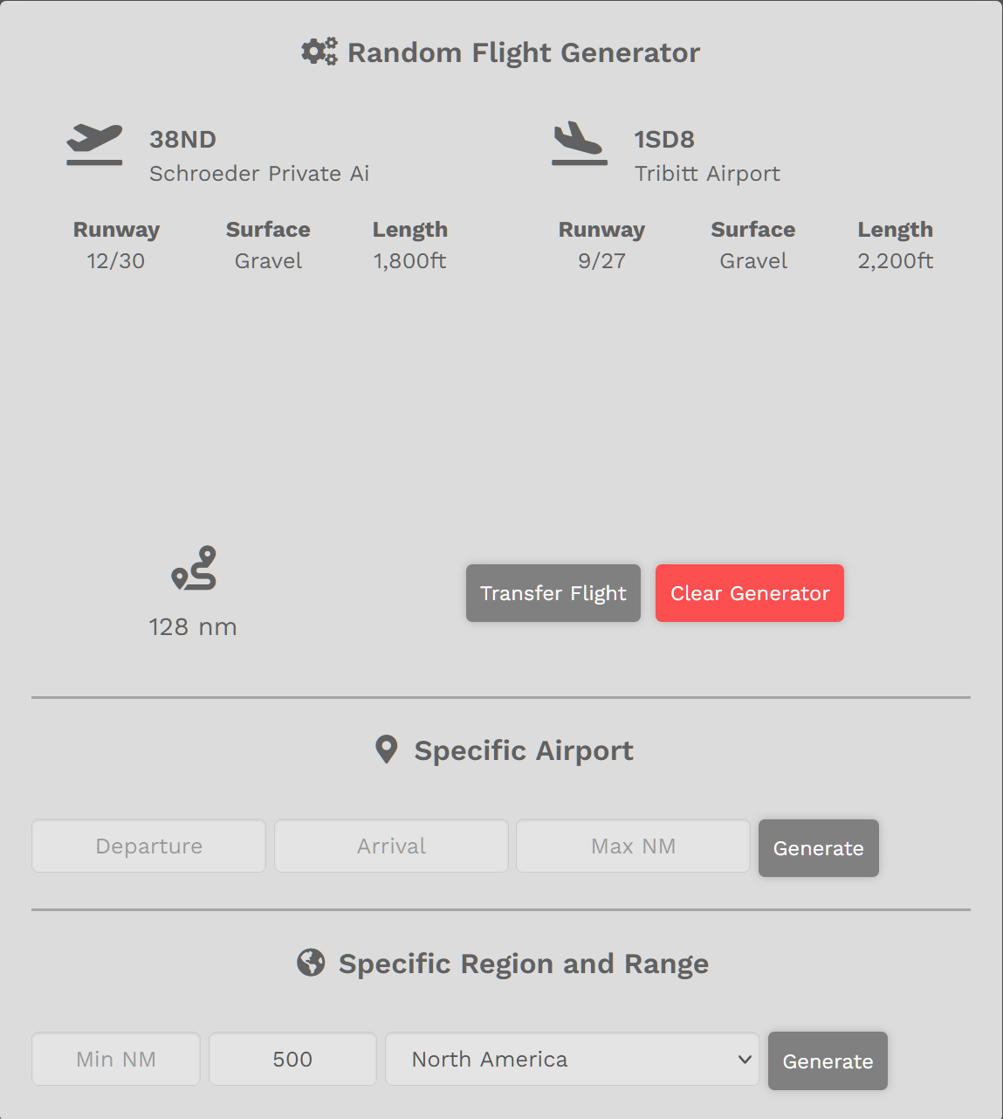This screenshot has width=1003, height=1119.
Task: Click the Max NM input field
Action: pyautogui.click(x=633, y=846)
